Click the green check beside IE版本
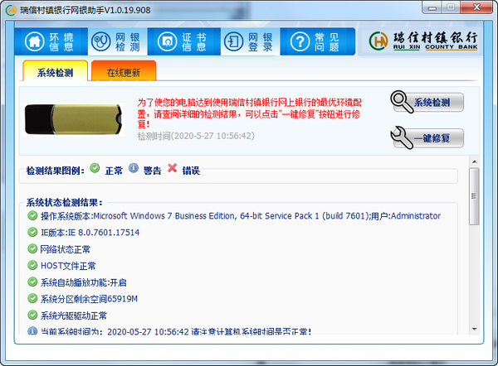Viewport: 498px width, 366px height. 32,233
